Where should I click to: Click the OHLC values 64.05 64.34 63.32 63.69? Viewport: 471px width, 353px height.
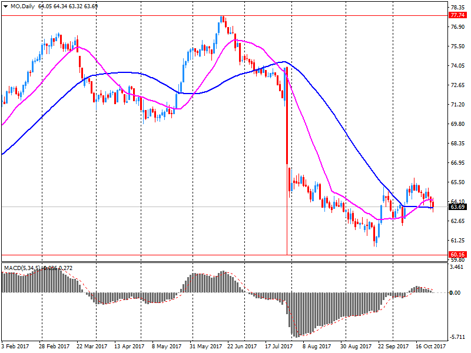pyautogui.click(x=68, y=6)
